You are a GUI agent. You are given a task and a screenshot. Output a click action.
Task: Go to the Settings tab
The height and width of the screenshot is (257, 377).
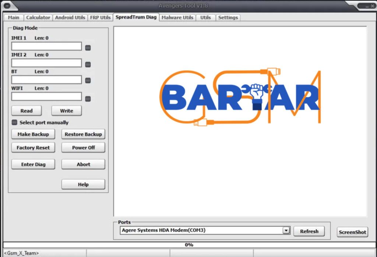point(228,17)
